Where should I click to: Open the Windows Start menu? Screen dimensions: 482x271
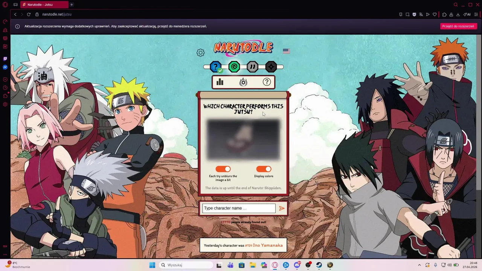coord(152,265)
